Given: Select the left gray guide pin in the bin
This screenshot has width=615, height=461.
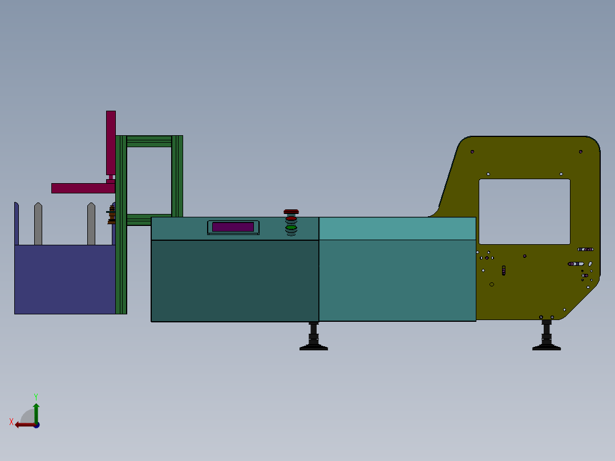Looking at the screenshot, I should coord(38,224).
